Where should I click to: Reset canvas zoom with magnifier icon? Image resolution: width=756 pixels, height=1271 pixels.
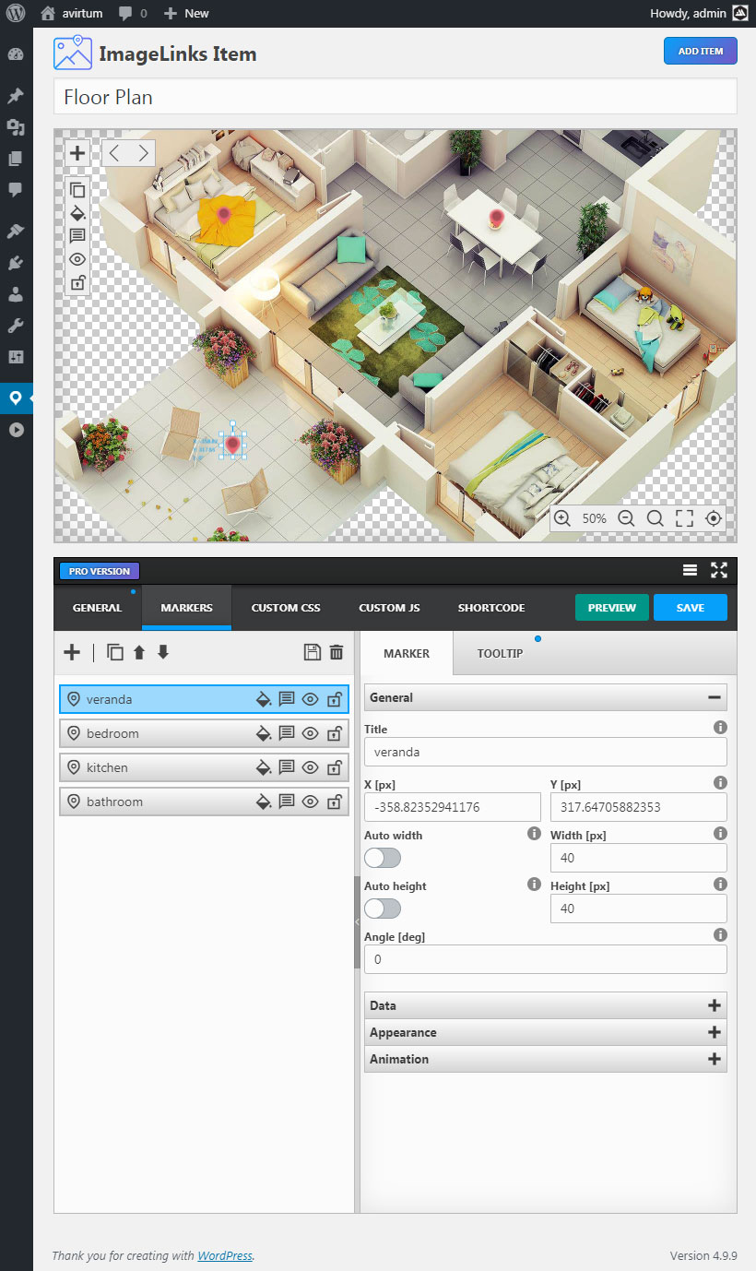(x=655, y=518)
